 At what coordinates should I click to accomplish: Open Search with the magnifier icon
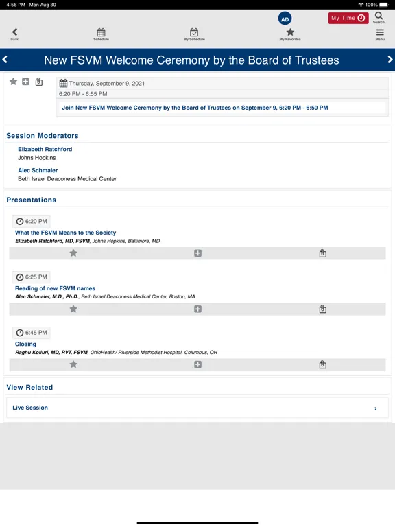tap(379, 17)
